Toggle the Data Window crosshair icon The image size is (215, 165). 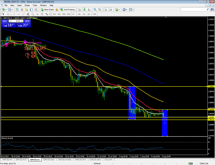pyautogui.click(x=22, y=10)
